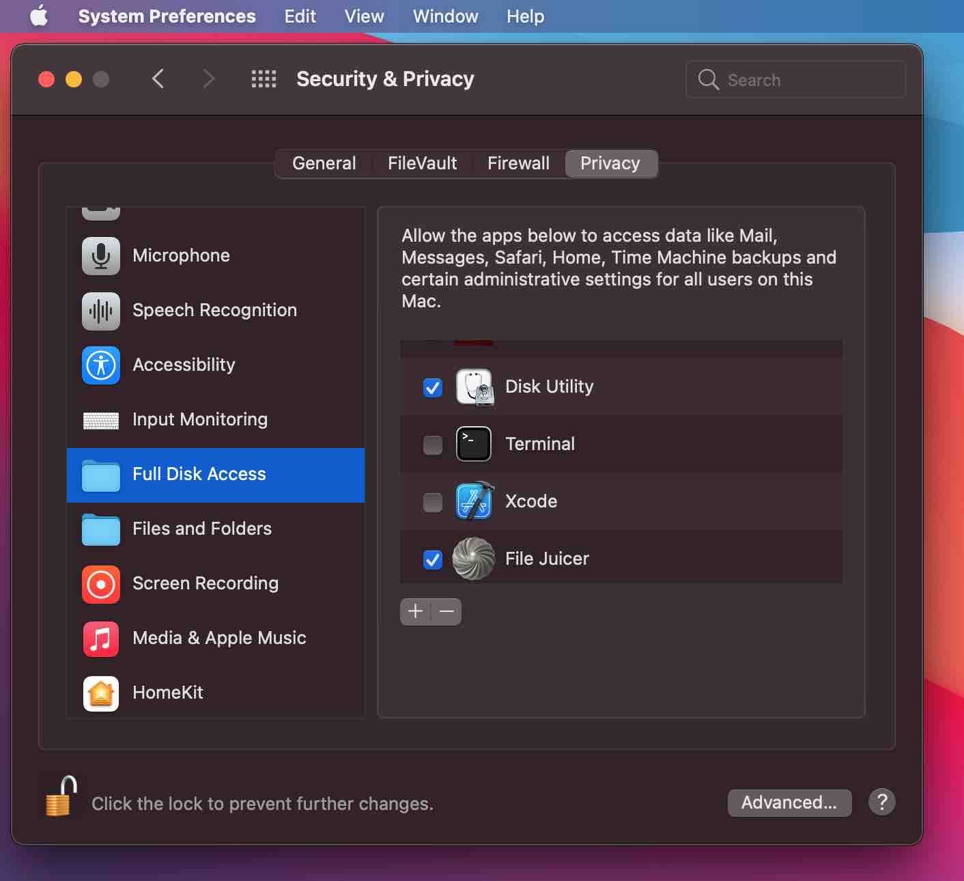Click the Speech Recognition waveform icon
The image size is (964, 881).
tap(101, 311)
